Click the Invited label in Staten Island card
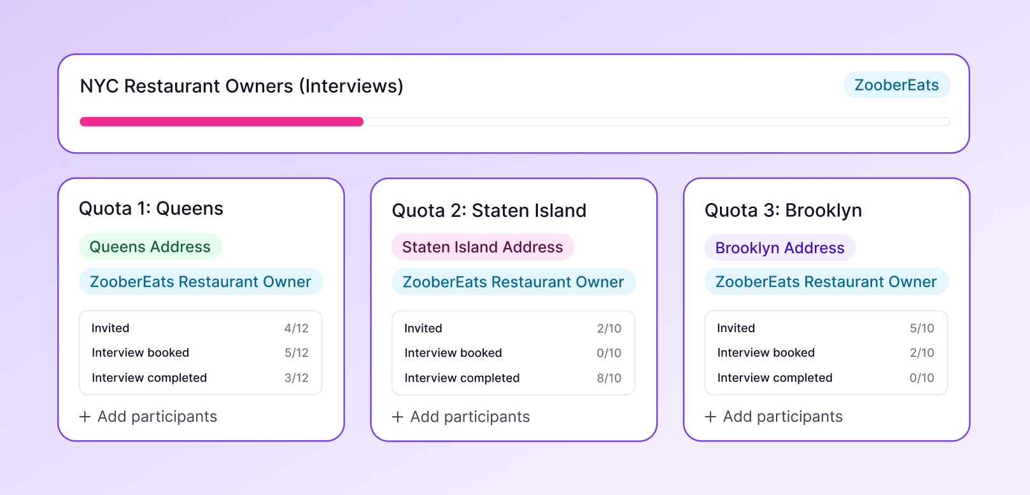The image size is (1030, 495). [x=423, y=328]
